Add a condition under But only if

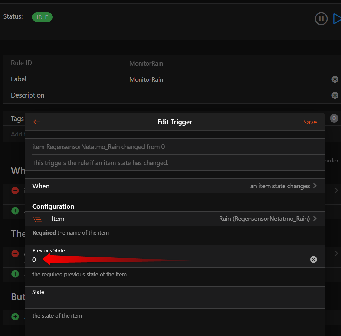click(x=15, y=316)
